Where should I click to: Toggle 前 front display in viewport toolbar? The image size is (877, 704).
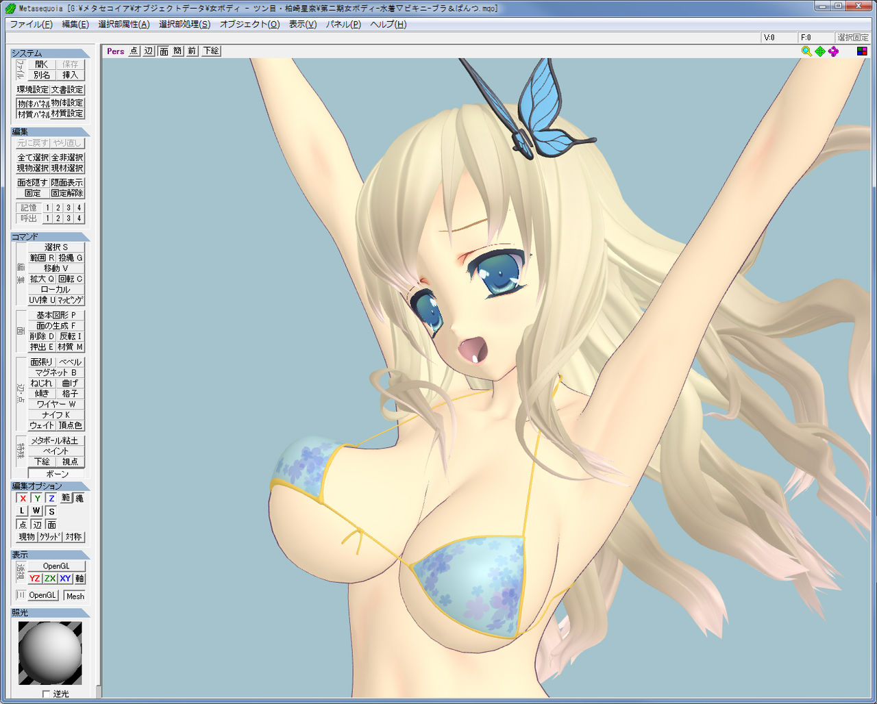[192, 51]
